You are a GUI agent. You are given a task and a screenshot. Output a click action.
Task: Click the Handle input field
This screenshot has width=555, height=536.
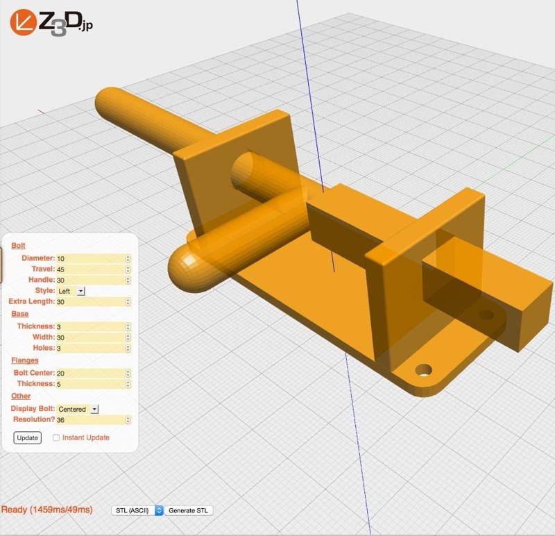[94, 280]
